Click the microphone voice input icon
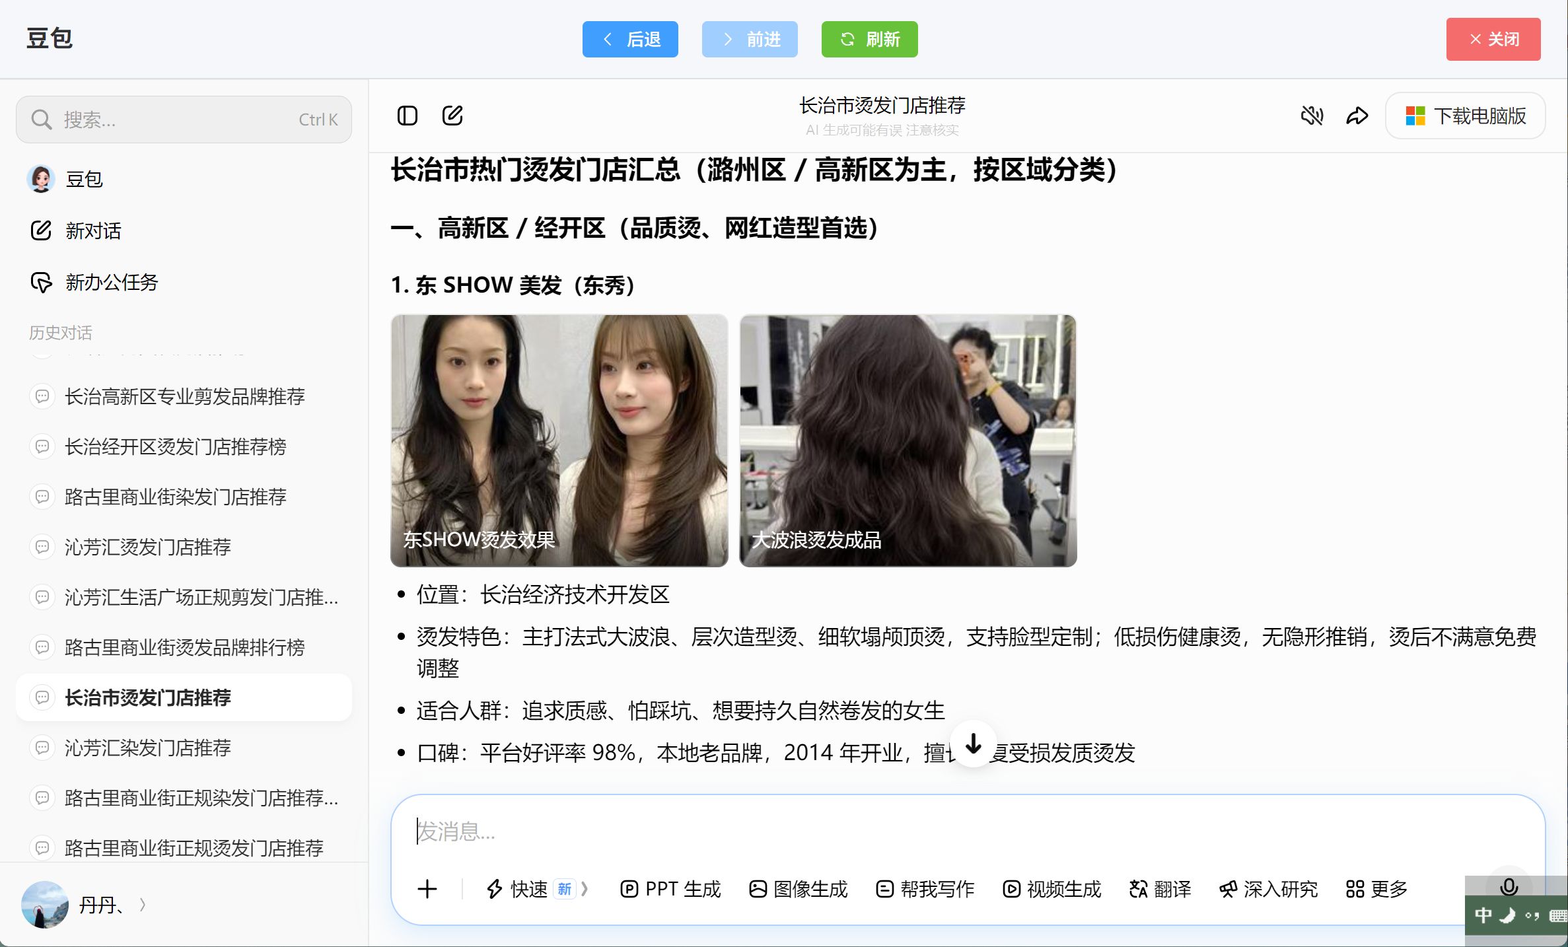 click(x=1509, y=886)
